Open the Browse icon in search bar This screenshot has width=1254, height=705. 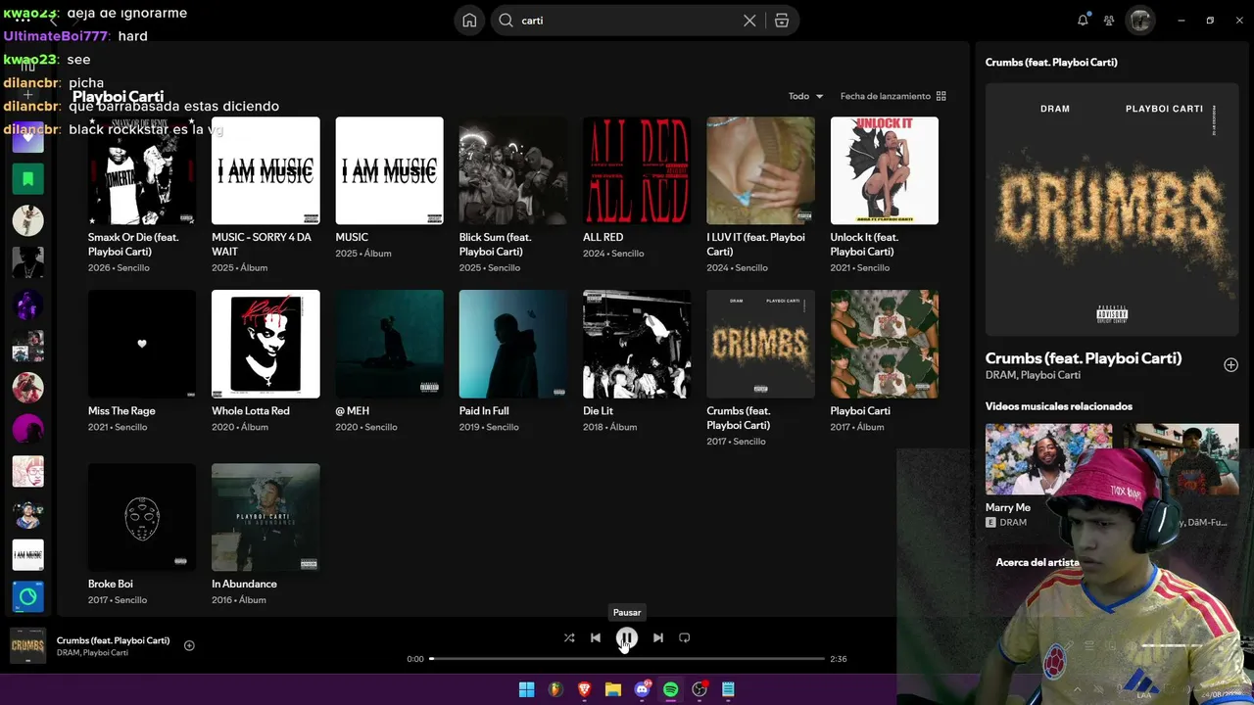pos(782,21)
